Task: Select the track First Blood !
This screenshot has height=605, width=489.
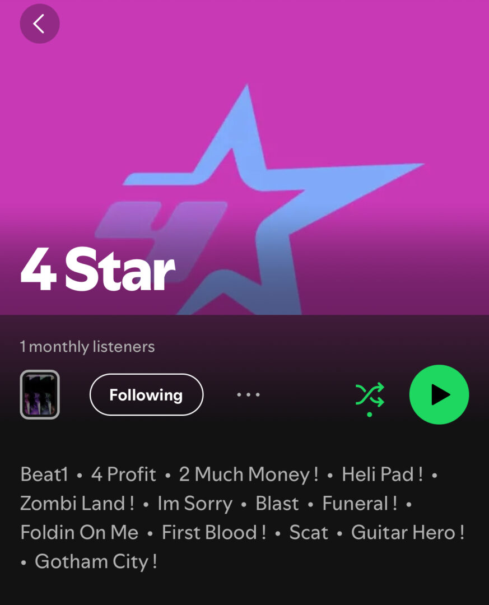Action: [x=214, y=533]
